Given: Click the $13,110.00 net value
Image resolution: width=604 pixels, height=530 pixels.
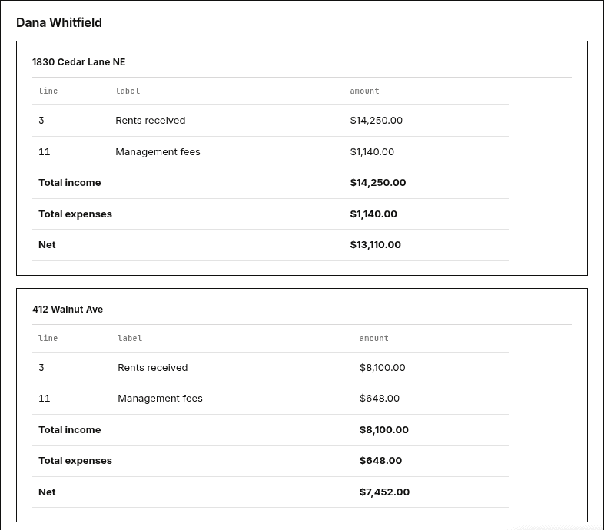Looking at the screenshot, I should coord(376,245).
